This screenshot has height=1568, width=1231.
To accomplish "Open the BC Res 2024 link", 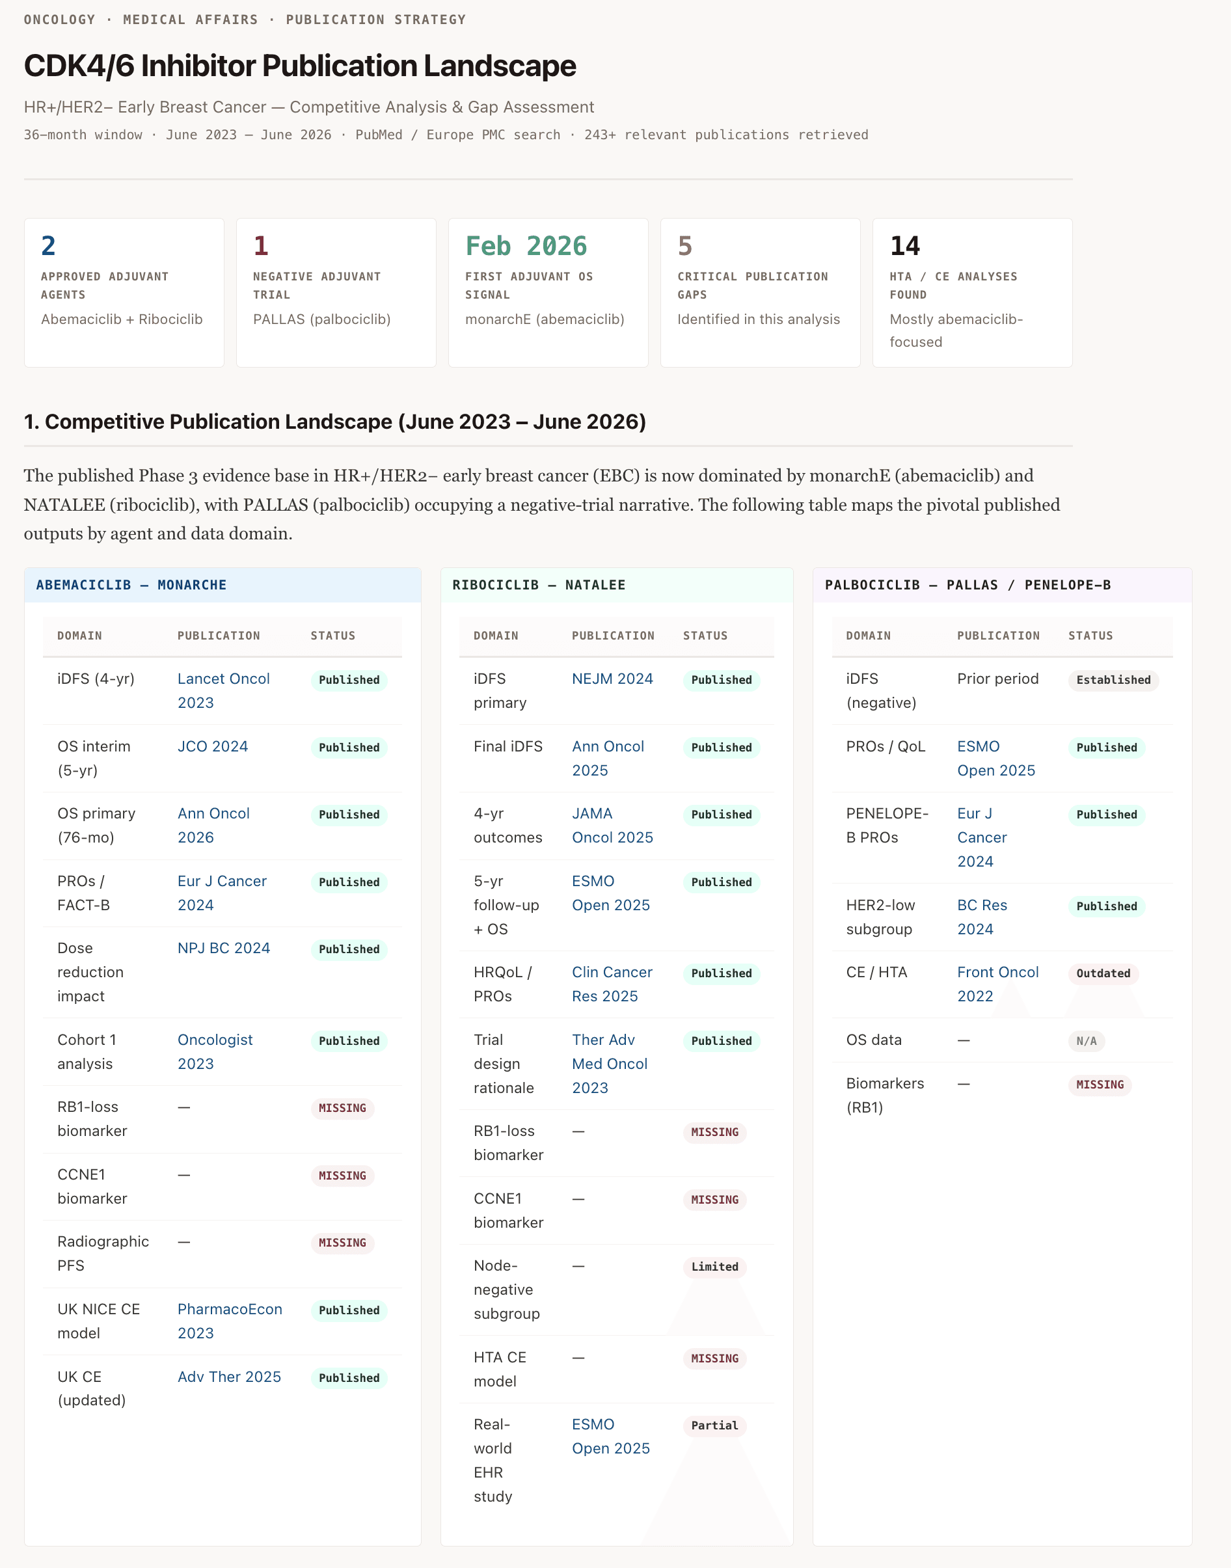I will click(x=982, y=917).
